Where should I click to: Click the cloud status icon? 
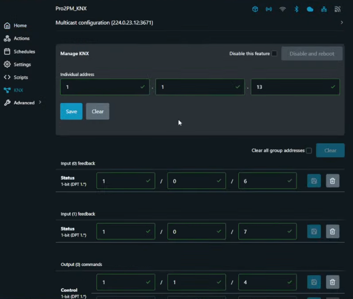point(310,9)
